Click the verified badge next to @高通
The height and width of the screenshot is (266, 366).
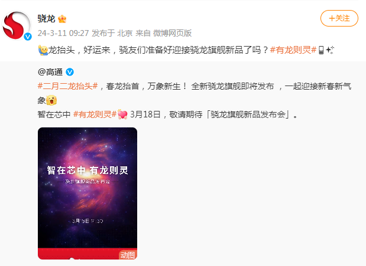coord(70,72)
